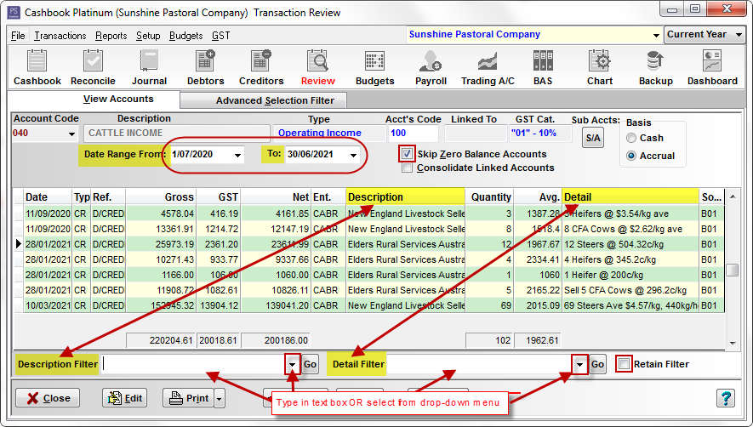Switch to the View Accounts tab
The width and height of the screenshot is (753, 427).
click(118, 99)
